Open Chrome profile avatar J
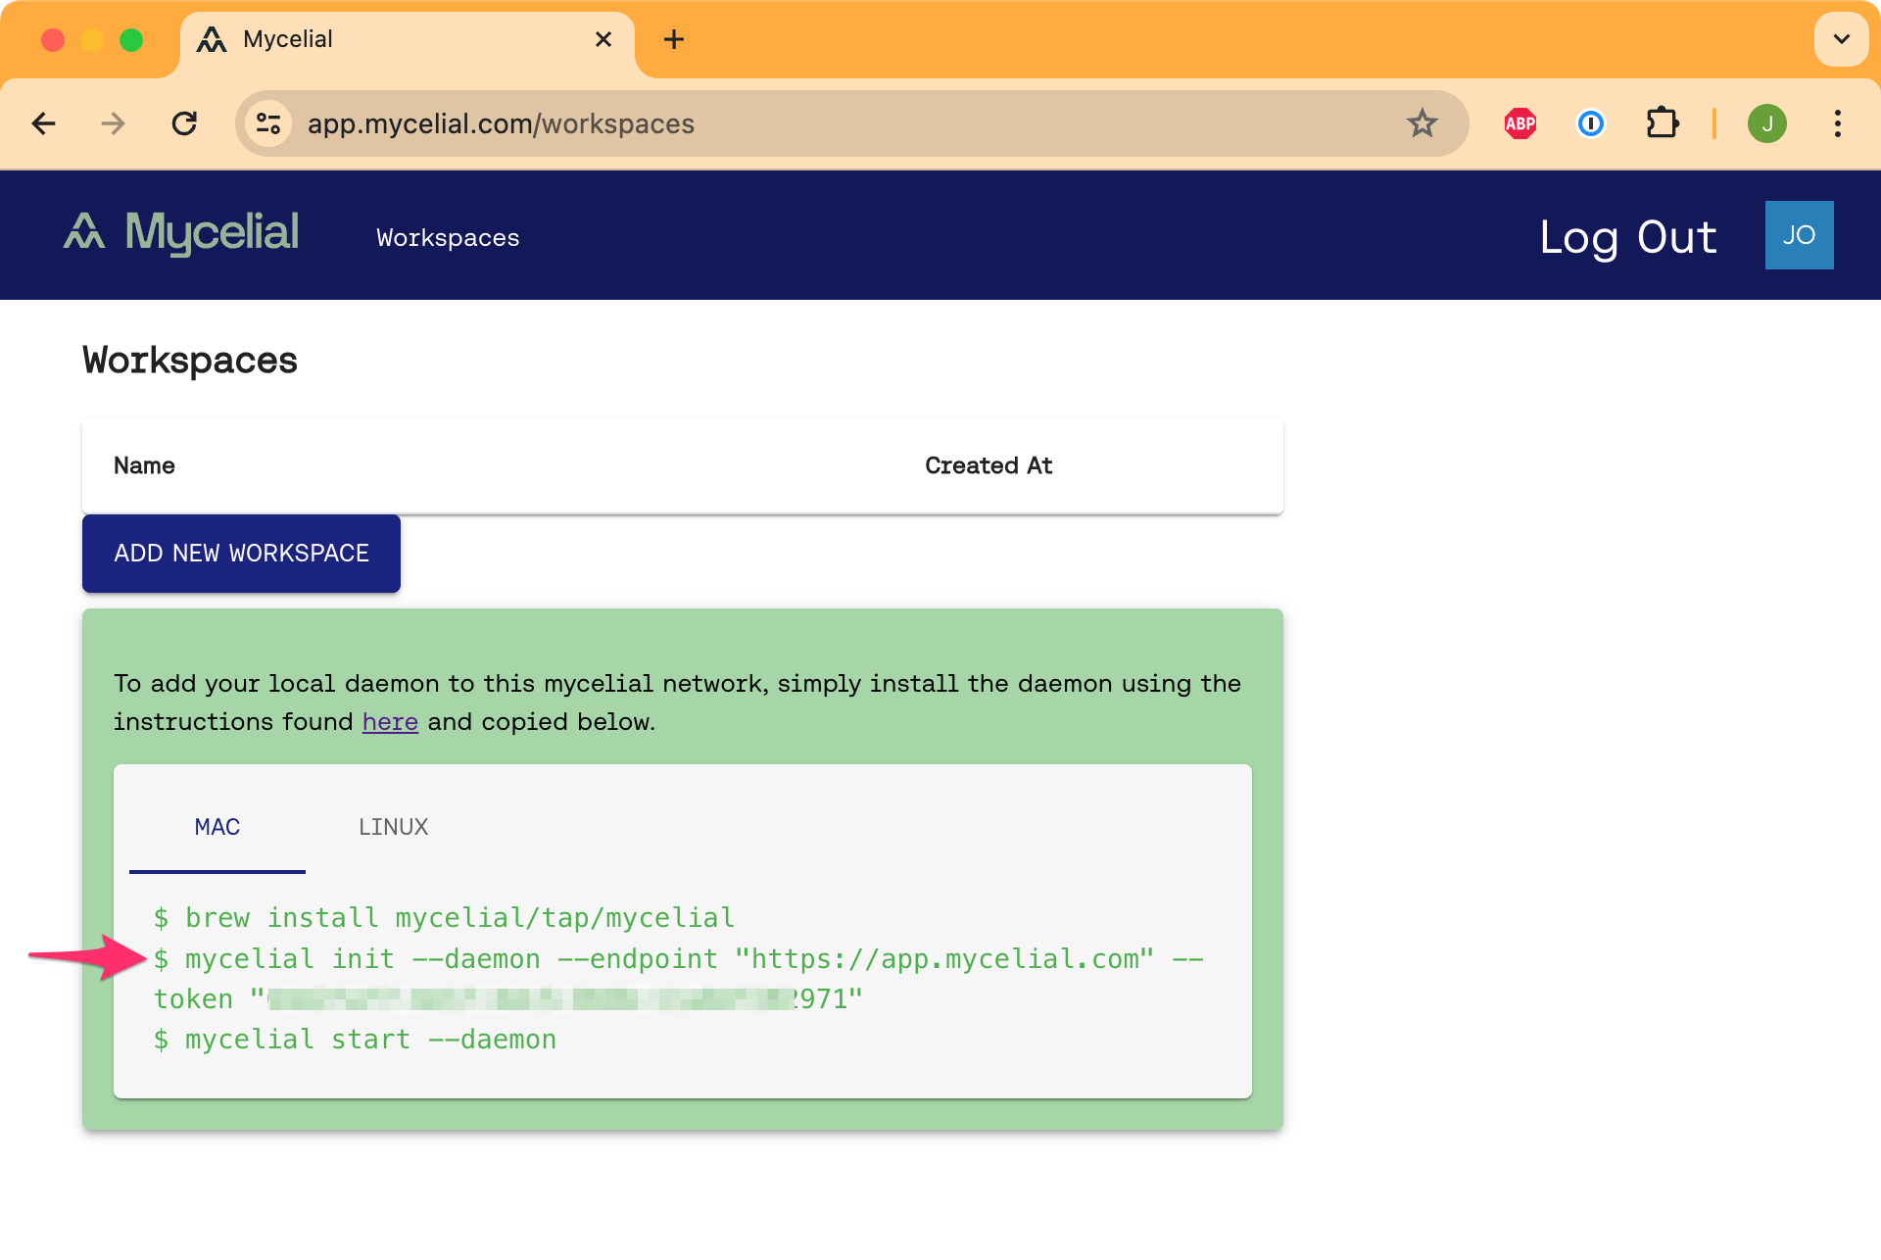The width and height of the screenshot is (1881, 1260). (1766, 123)
